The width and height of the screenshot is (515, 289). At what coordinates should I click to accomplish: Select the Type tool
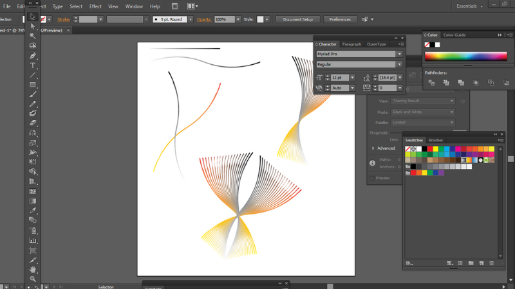point(33,66)
